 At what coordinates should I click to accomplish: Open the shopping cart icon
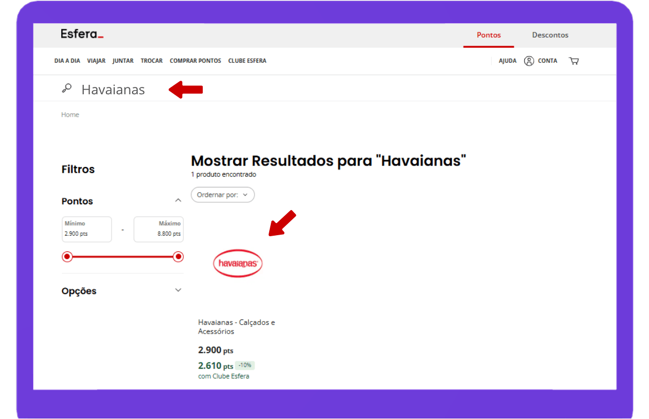[574, 61]
